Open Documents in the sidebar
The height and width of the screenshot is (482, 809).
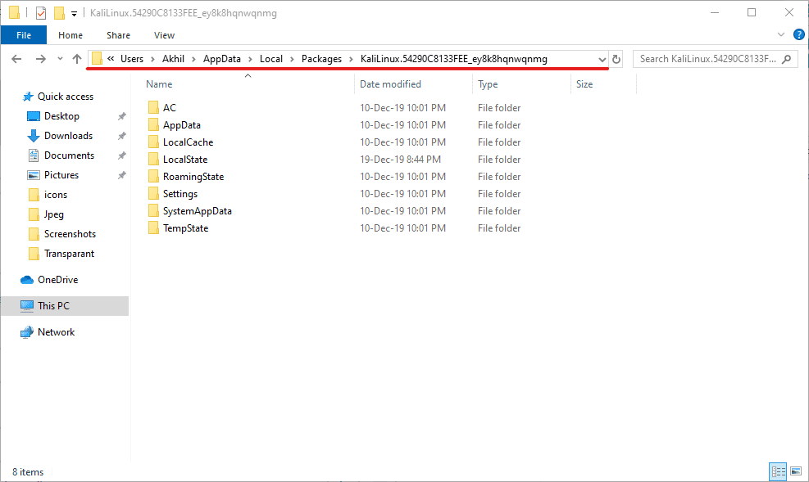(x=69, y=155)
